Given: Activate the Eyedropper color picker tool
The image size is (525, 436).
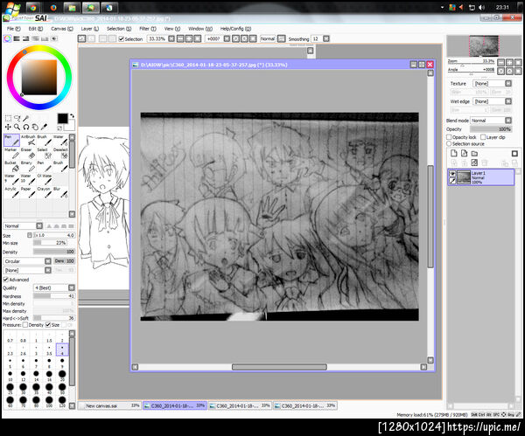Looking at the screenshot, I should click(x=44, y=127).
